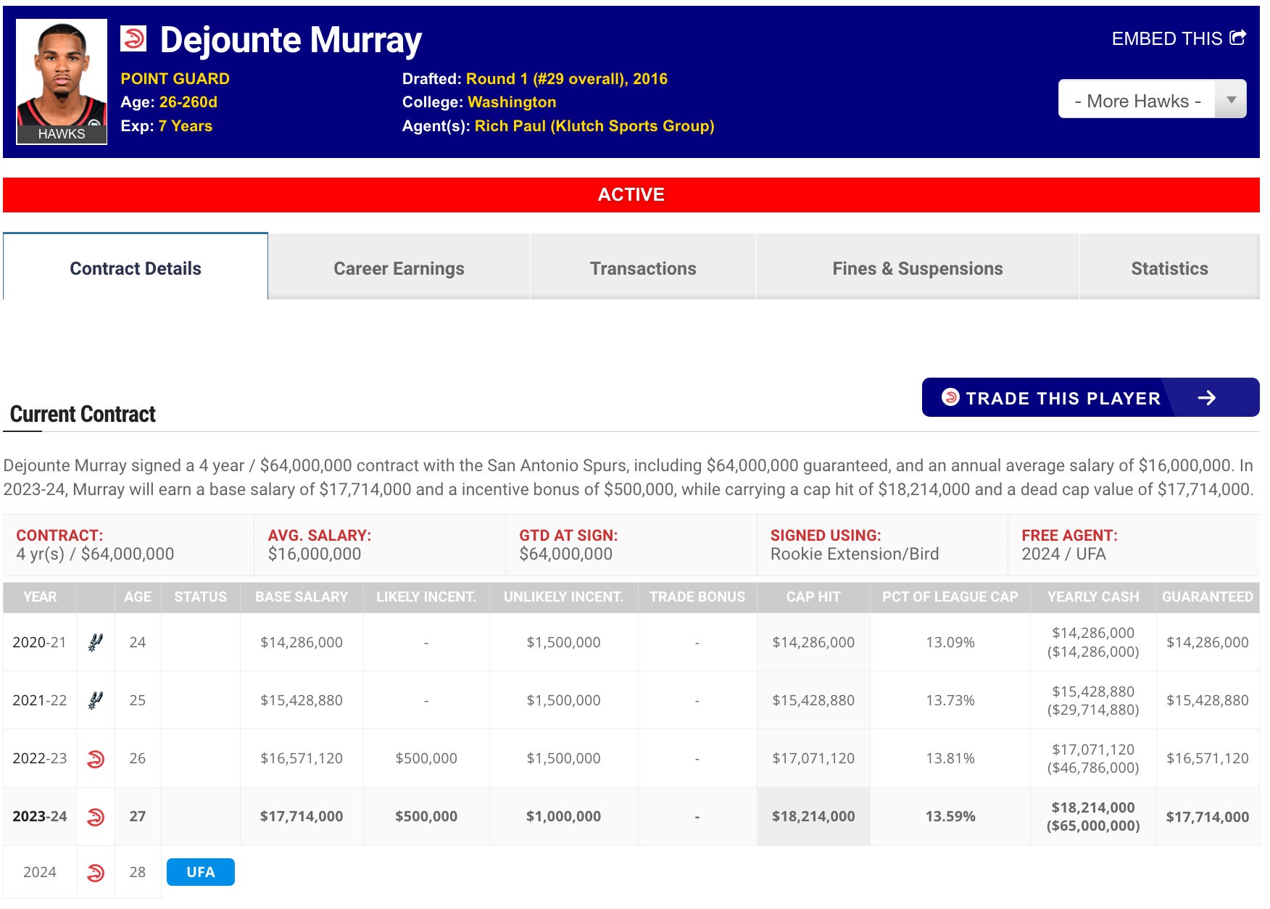The width and height of the screenshot is (1270, 909).
Task: Open the Transactions tab
Action: tap(643, 268)
